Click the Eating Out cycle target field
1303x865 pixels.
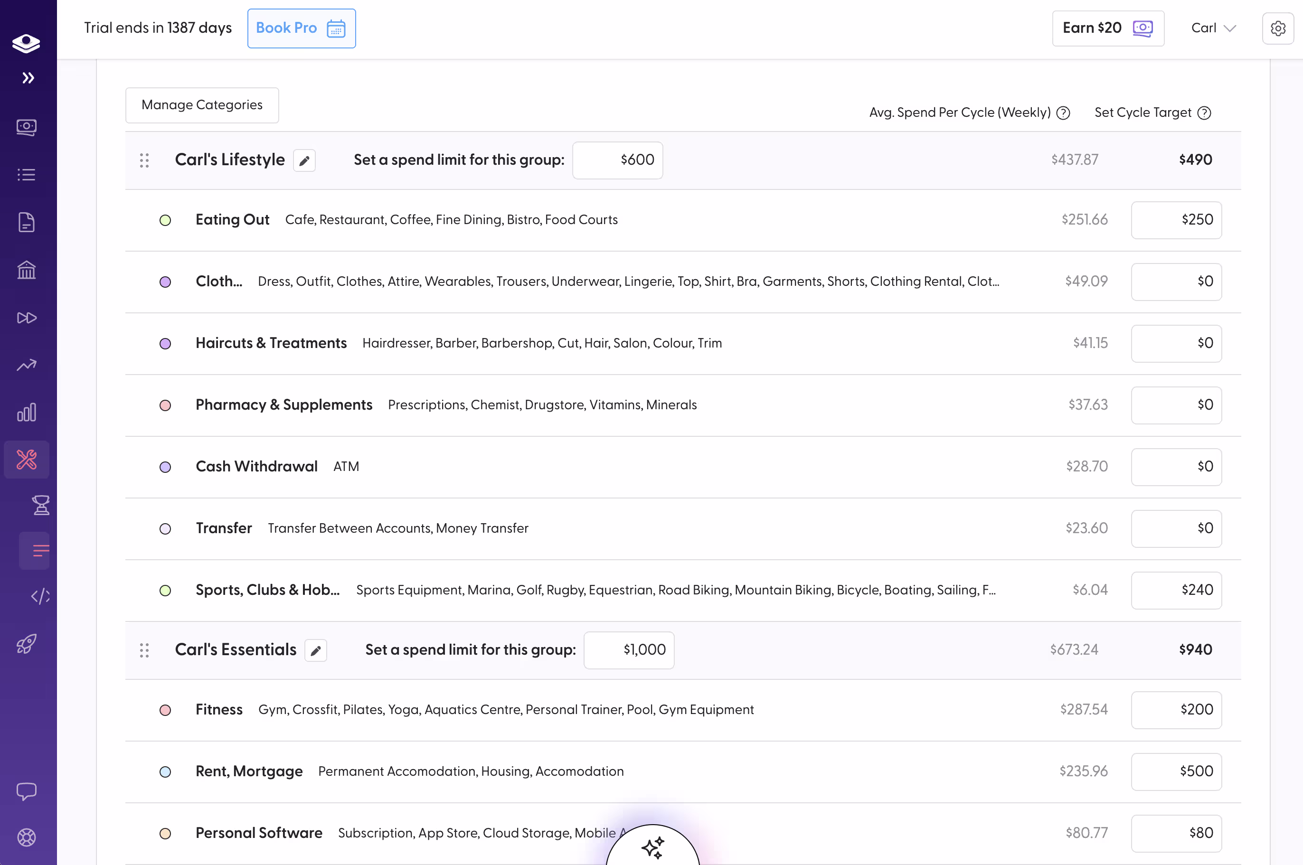point(1176,220)
